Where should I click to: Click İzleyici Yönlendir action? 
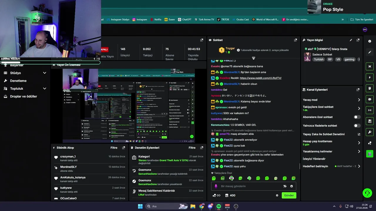(314, 159)
